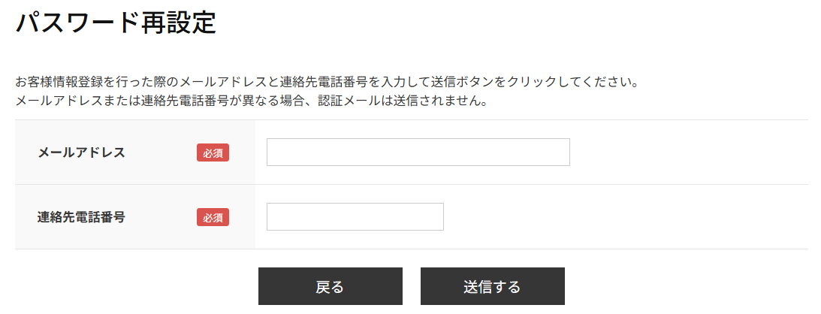Place cursor in the contact phone number box

[355, 216]
